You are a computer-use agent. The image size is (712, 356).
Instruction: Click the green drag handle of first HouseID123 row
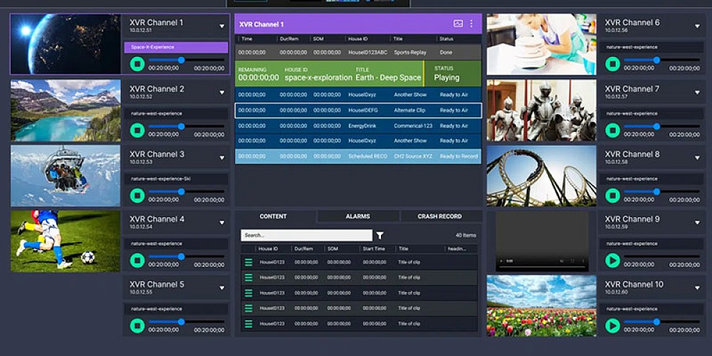tap(248, 262)
